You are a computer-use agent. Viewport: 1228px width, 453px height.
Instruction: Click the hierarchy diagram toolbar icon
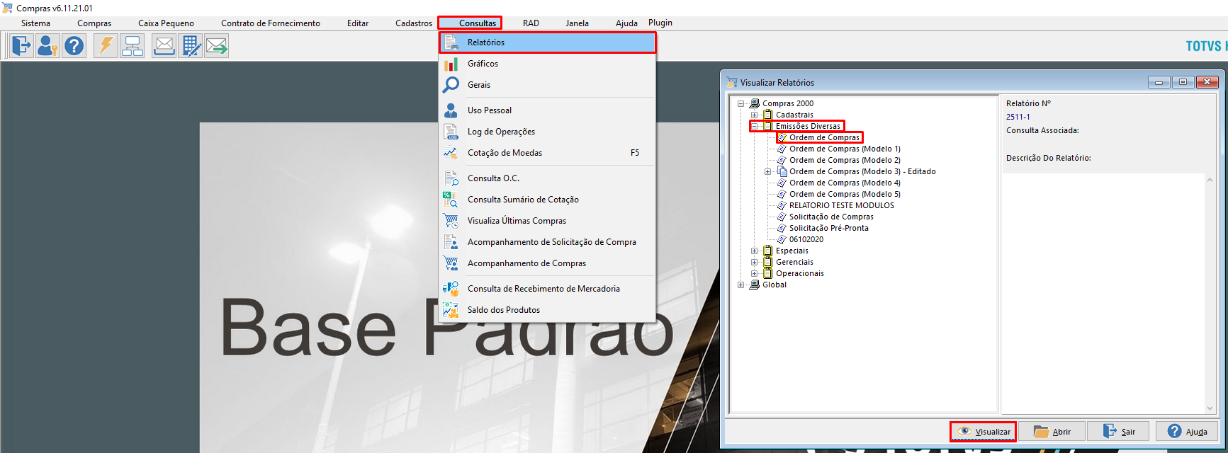pyautogui.click(x=132, y=46)
